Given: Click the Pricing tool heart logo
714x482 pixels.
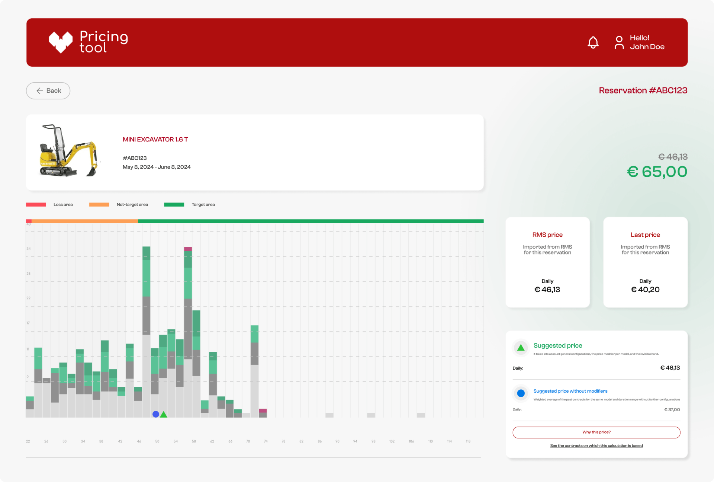Looking at the screenshot, I should [x=61, y=42].
